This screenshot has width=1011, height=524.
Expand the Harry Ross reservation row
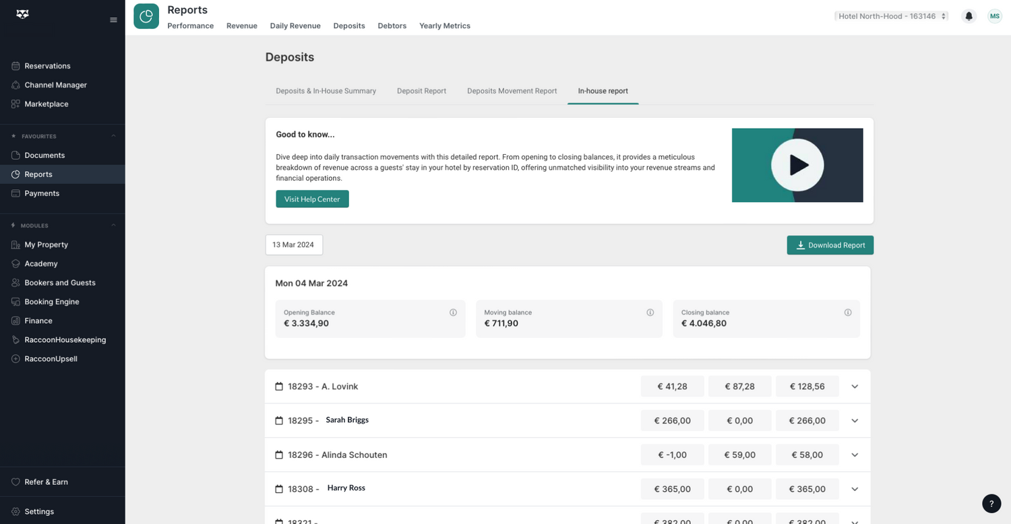point(855,489)
